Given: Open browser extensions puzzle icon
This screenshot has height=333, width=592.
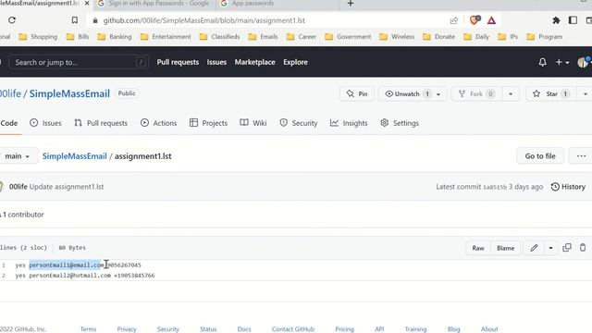Looking at the screenshot, I should 556,20.
